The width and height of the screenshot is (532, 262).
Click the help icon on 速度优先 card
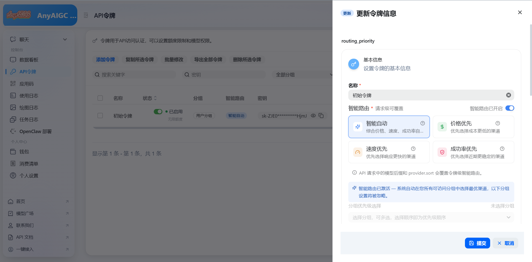[413, 149]
